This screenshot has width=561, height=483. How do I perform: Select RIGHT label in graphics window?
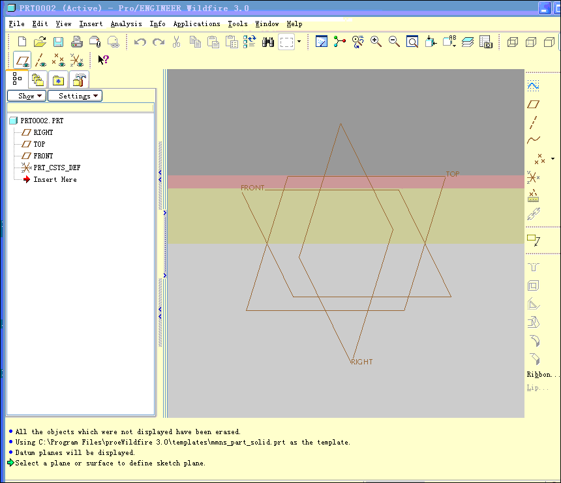point(362,362)
